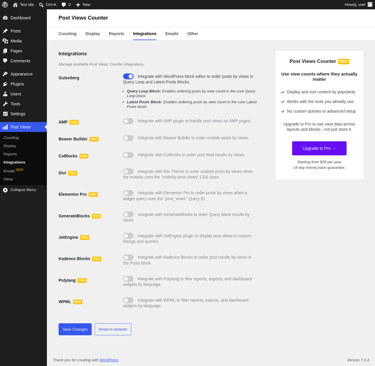Toggle the CoBlocks integration switch
The height and width of the screenshot is (366, 375).
(128, 155)
